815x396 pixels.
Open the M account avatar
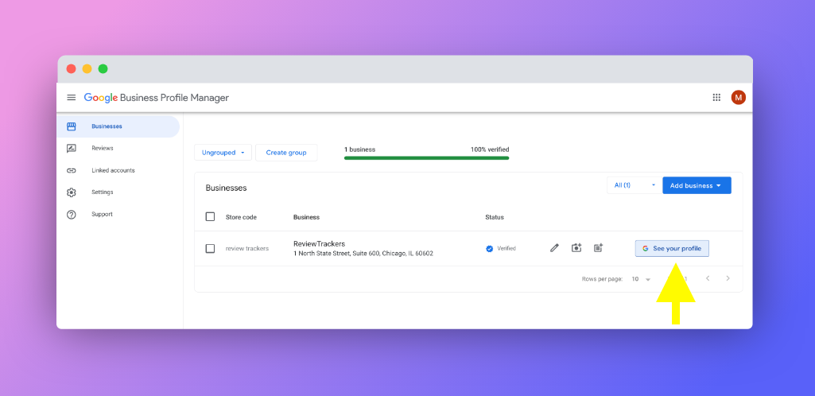738,97
